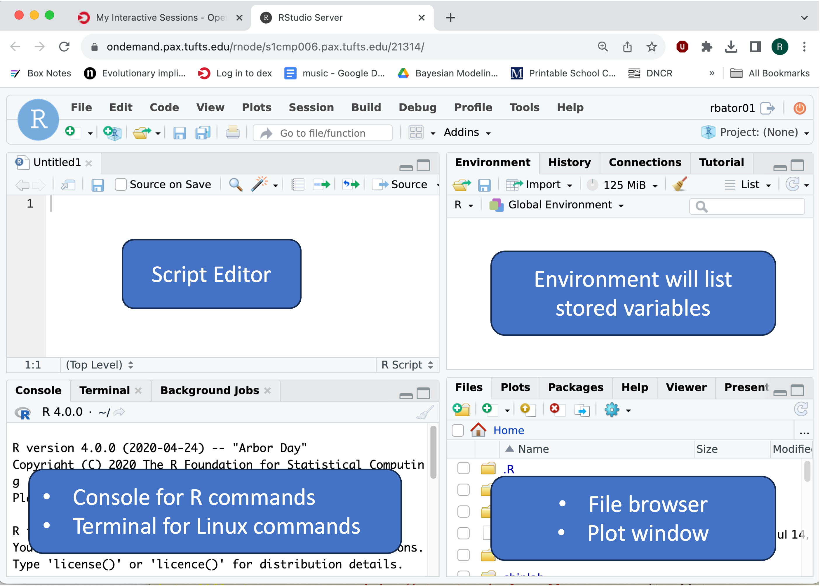Enable Source on Save checkbox

pyautogui.click(x=121, y=185)
